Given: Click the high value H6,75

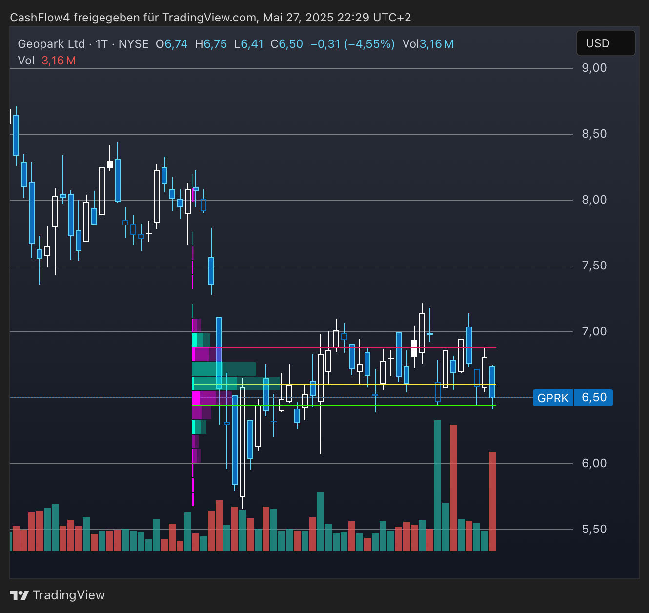Looking at the screenshot, I should (x=211, y=44).
